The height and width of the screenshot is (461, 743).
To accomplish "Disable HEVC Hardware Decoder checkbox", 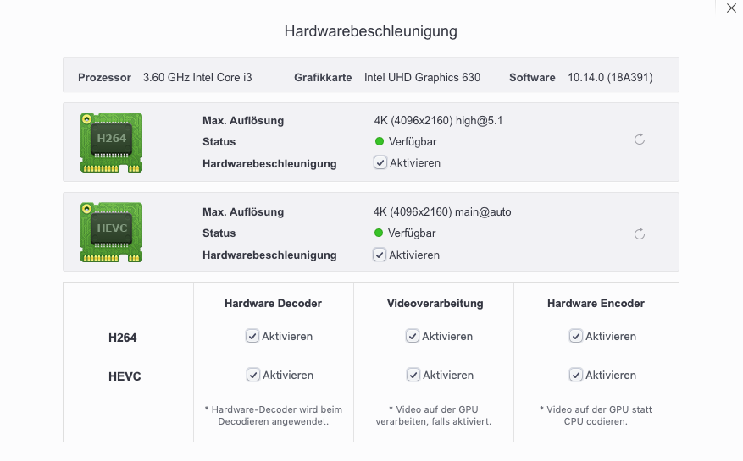I will click(x=252, y=375).
